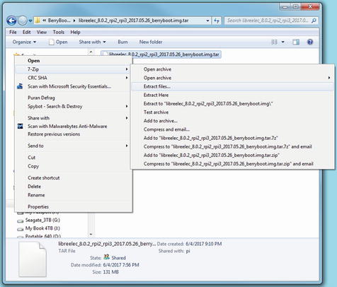Open Properties from the context menu

tap(74, 206)
